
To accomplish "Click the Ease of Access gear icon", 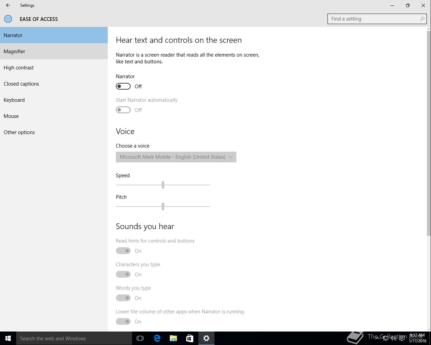I will point(8,19).
